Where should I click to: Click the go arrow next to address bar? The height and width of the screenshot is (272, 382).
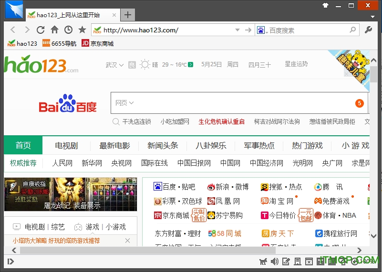click(248, 30)
